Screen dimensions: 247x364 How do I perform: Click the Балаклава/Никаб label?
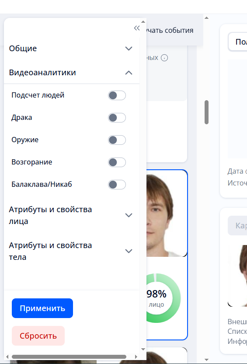[42, 184]
